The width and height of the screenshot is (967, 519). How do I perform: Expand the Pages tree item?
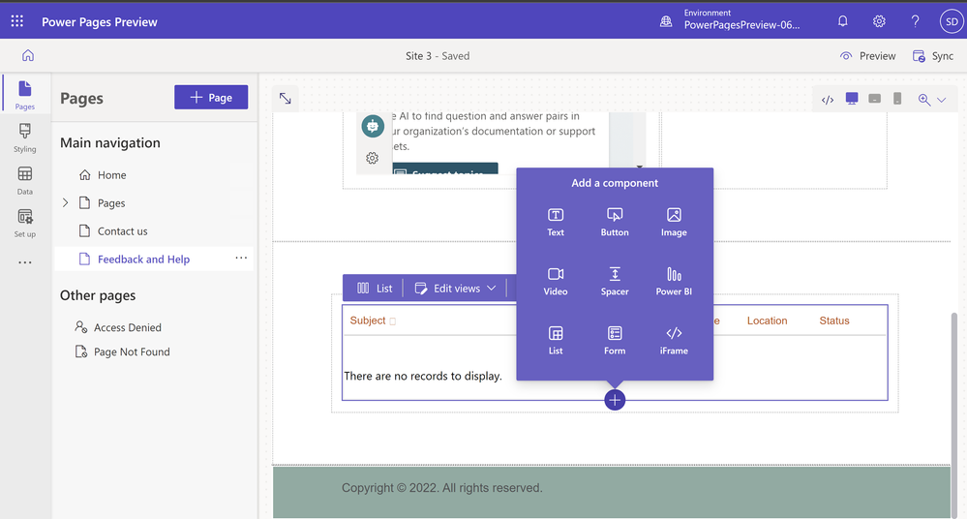(66, 202)
